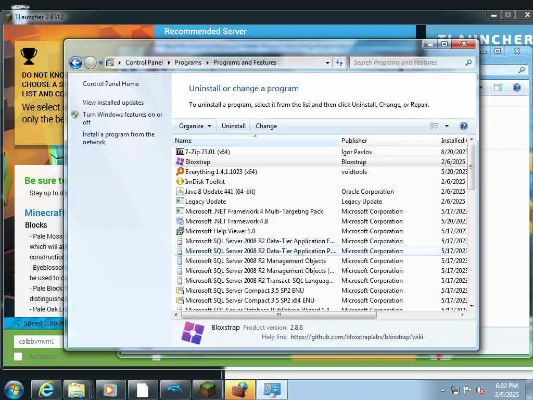Select Microsoft .NET Framework 4 Multi-Targeting Pack

tap(254, 211)
